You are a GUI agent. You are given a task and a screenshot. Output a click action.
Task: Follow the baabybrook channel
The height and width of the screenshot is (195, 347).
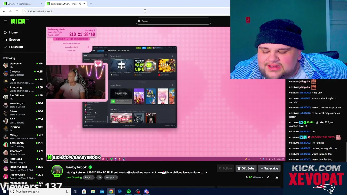(x=225, y=168)
